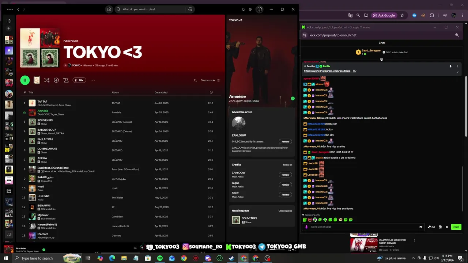Open the Custom order sort dropdown
The height and width of the screenshot is (263, 468).
(x=210, y=80)
